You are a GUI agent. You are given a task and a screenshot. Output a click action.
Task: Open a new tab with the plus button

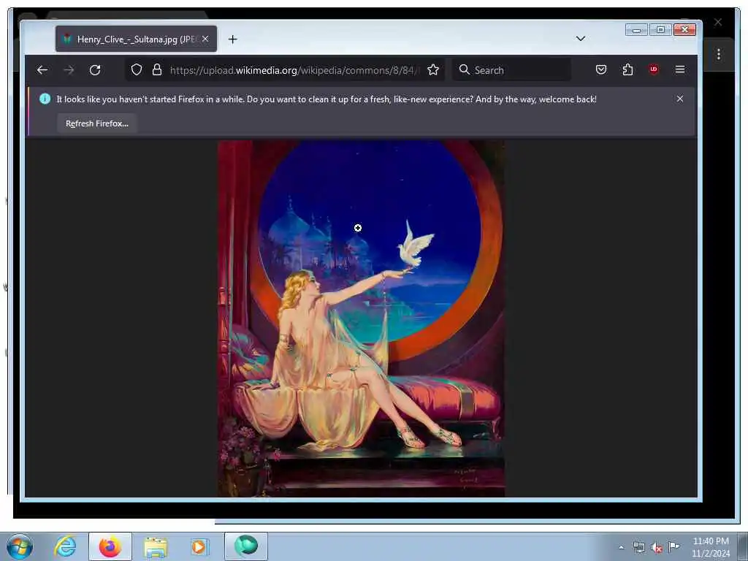(x=233, y=39)
